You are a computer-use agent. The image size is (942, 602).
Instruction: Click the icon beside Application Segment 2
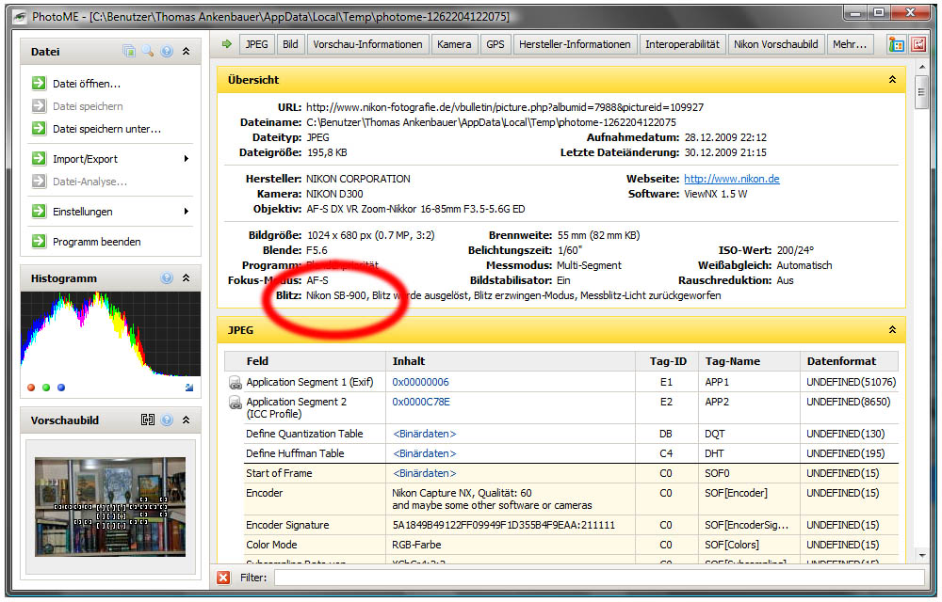click(235, 403)
